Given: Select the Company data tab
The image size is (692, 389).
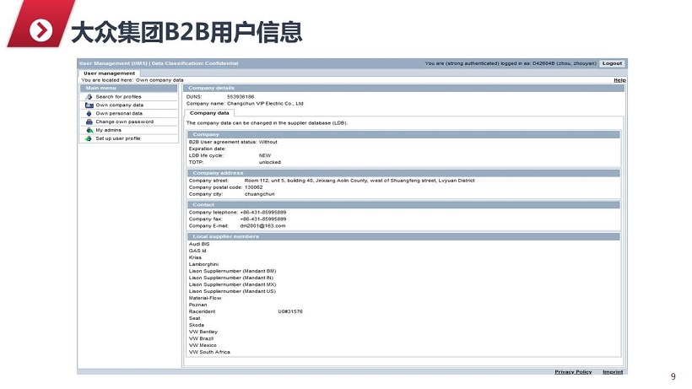Looking at the screenshot, I should coord(208,113).
